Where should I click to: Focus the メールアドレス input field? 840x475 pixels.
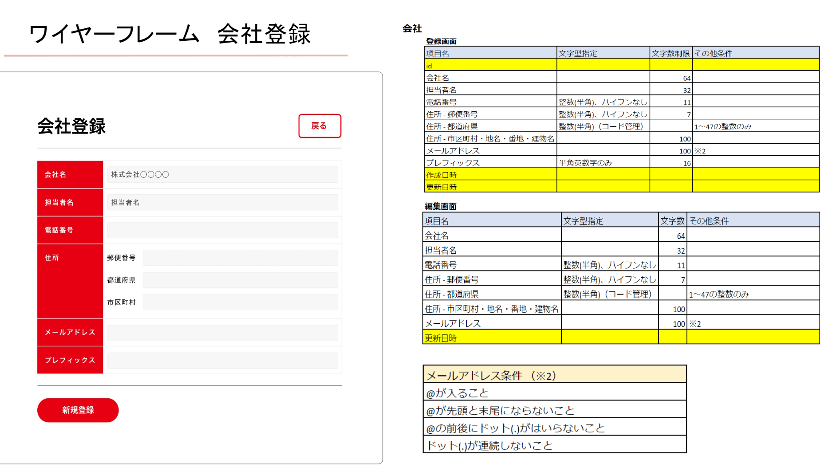pyautogui.click(x=222, y=333)
